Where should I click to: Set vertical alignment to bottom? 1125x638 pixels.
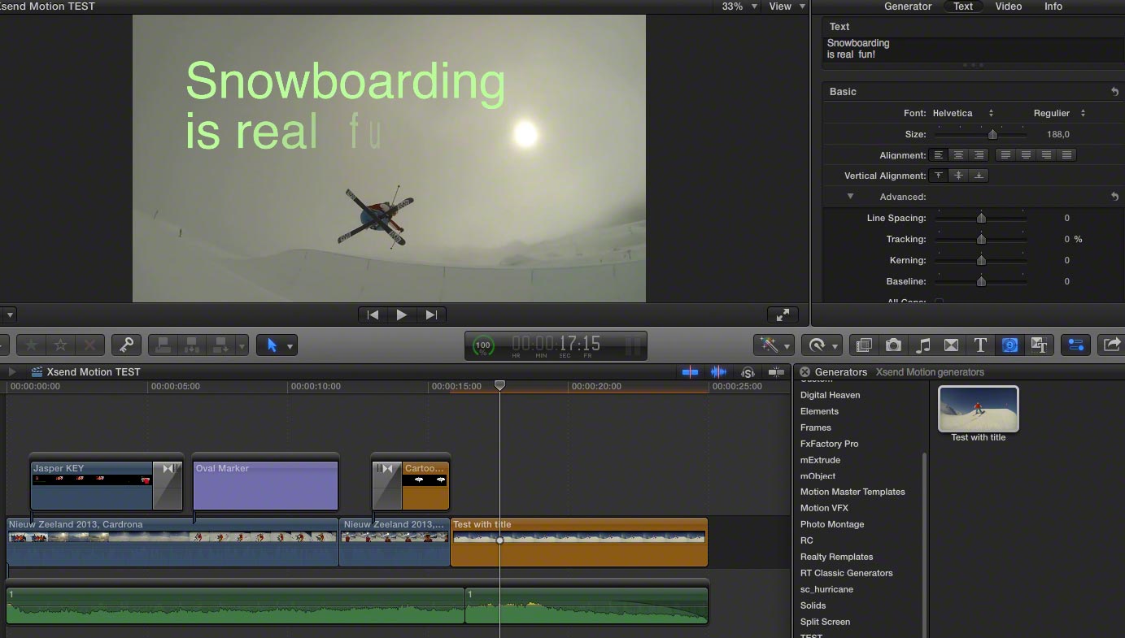(x=979, y=176)
